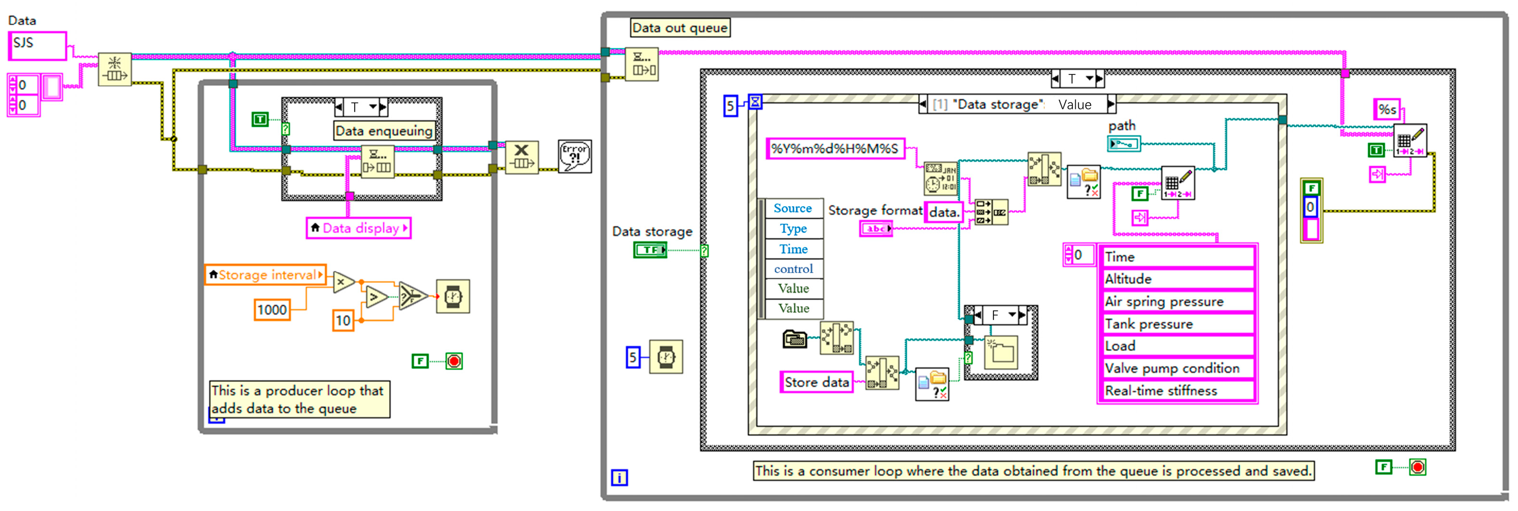Select the Storage interval local variable
The image size is (1518, 511).
click(266, 275)
